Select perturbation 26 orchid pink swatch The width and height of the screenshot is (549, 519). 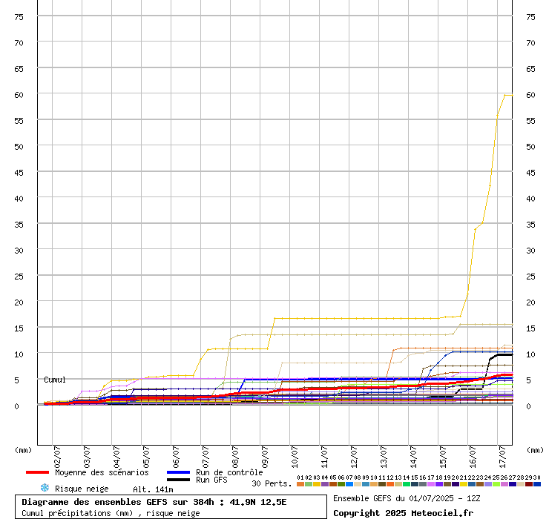coord(504,484)
